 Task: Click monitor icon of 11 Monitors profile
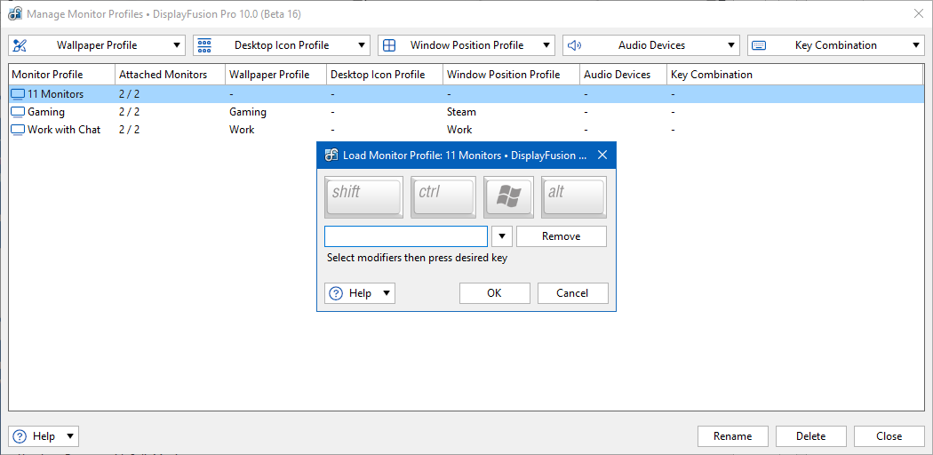pos(19,94)
